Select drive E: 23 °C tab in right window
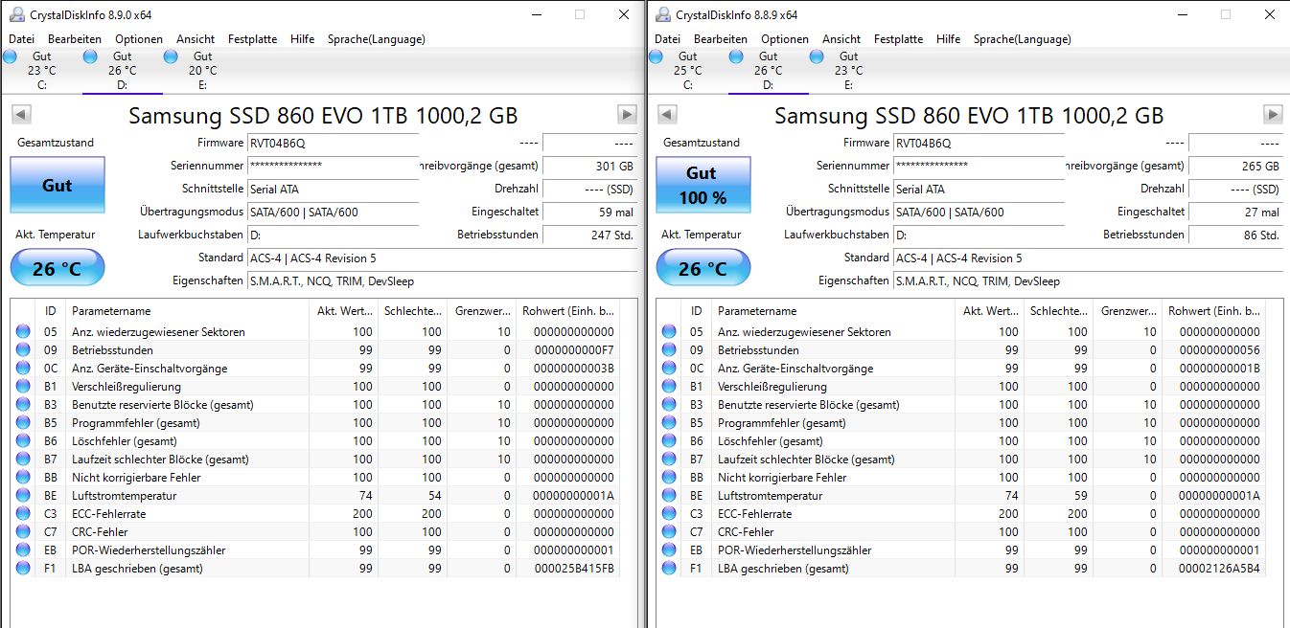 tap(848, 71)
